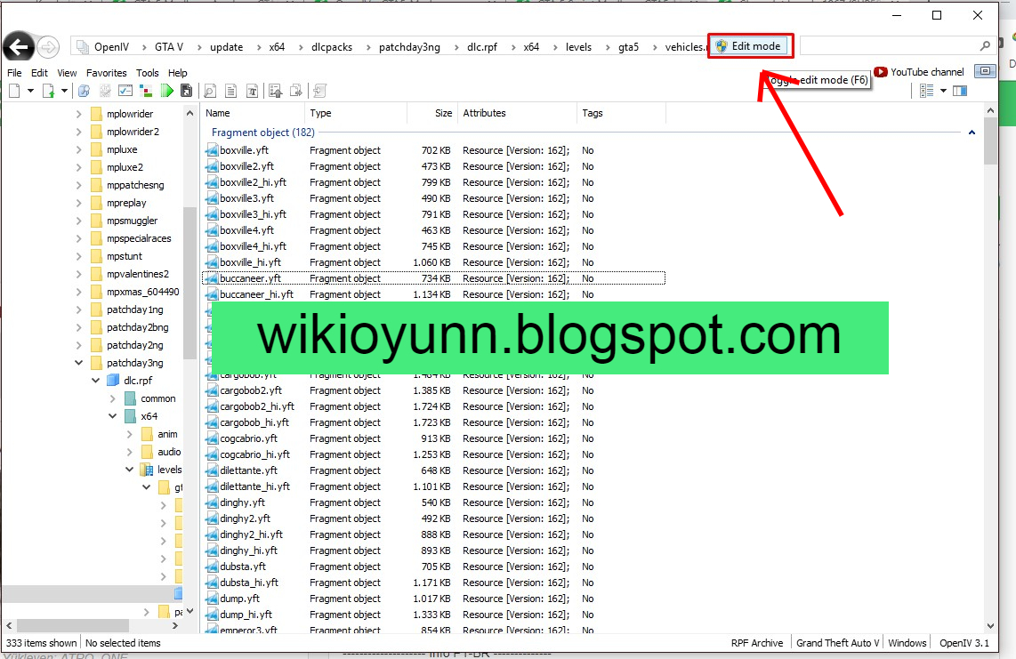Image resolution: width=1016 pixels, height=659 pixels.
Task: Click the magnifier document preview icon
Action: pos(210,91)
